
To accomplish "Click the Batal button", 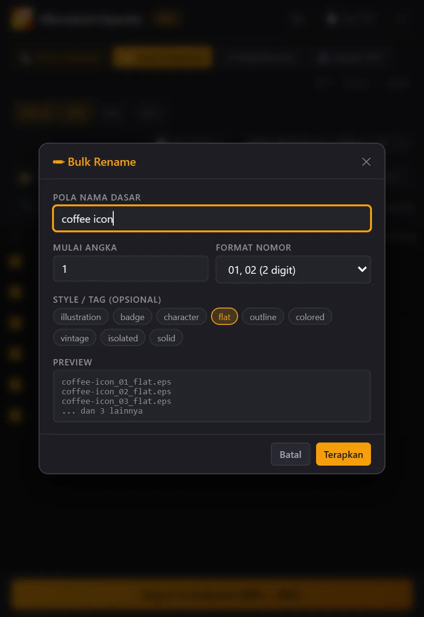I will [x=291, y=454].
